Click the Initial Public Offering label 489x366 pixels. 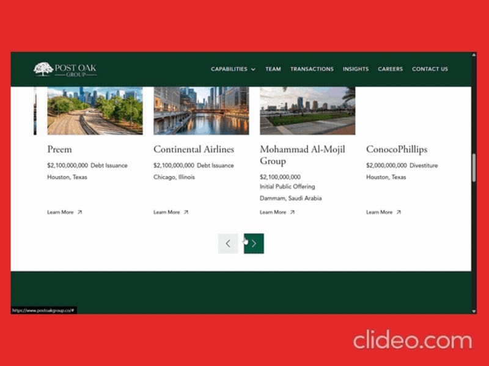pyautogui.click(x=287, y=187)
